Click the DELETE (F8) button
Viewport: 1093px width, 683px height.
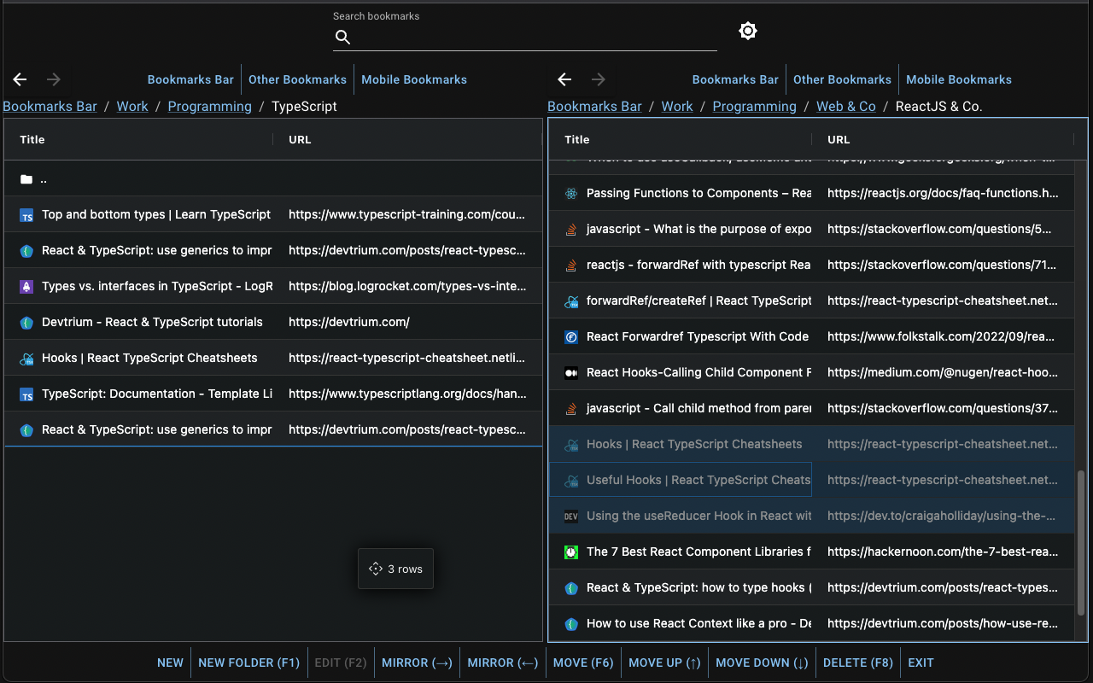point(858,663)
